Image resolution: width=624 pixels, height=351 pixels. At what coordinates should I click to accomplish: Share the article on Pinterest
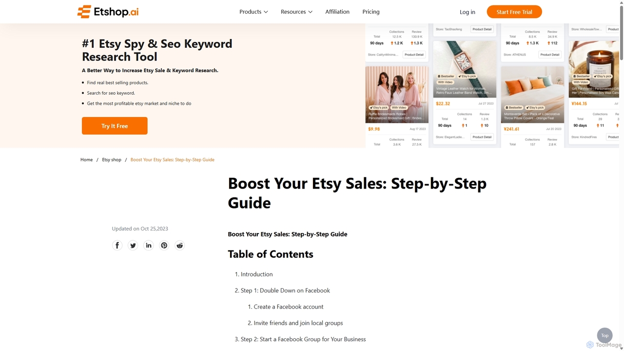(x=164, y=245)
